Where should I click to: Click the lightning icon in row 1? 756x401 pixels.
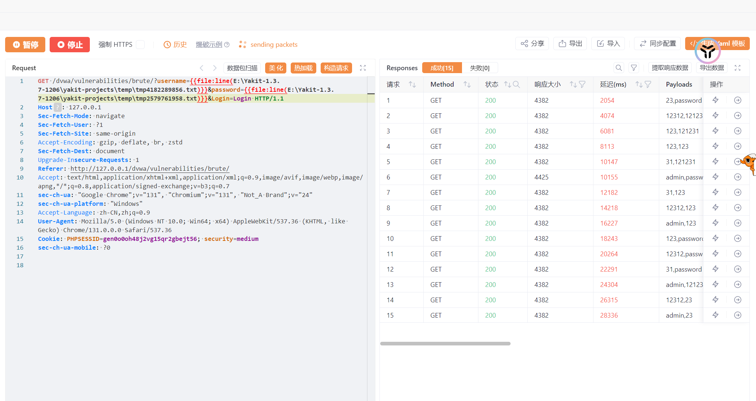[715, 100]
